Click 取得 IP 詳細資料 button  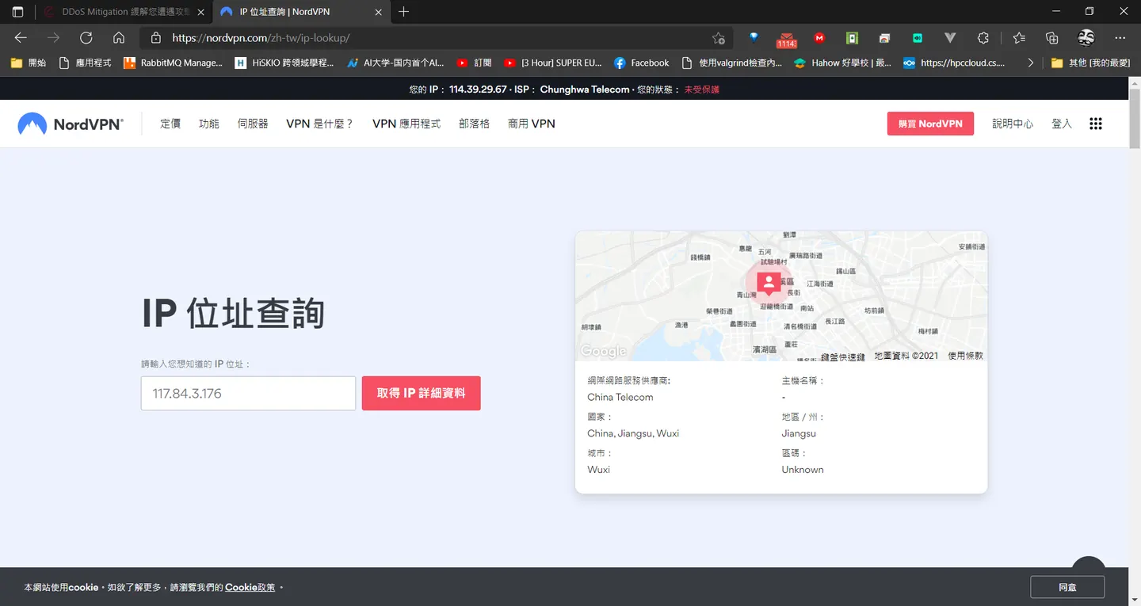tap(422, 393)
